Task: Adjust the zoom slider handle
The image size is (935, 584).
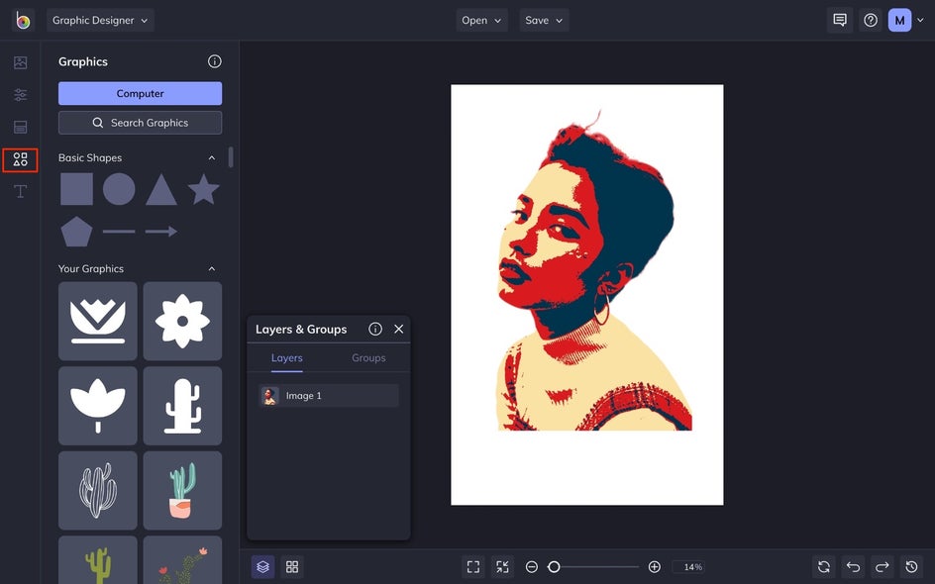Action: (x=554, y=567)
